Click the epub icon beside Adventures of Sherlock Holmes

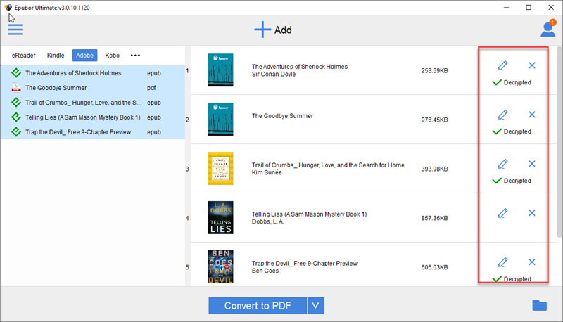(x=15, y=73)
